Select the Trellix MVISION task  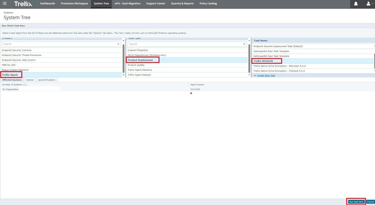(313, 61)
